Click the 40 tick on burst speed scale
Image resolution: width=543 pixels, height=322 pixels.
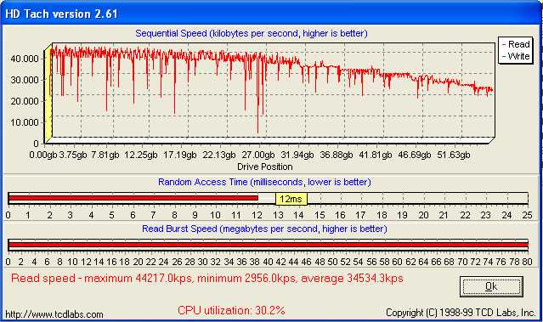point(268,262)
